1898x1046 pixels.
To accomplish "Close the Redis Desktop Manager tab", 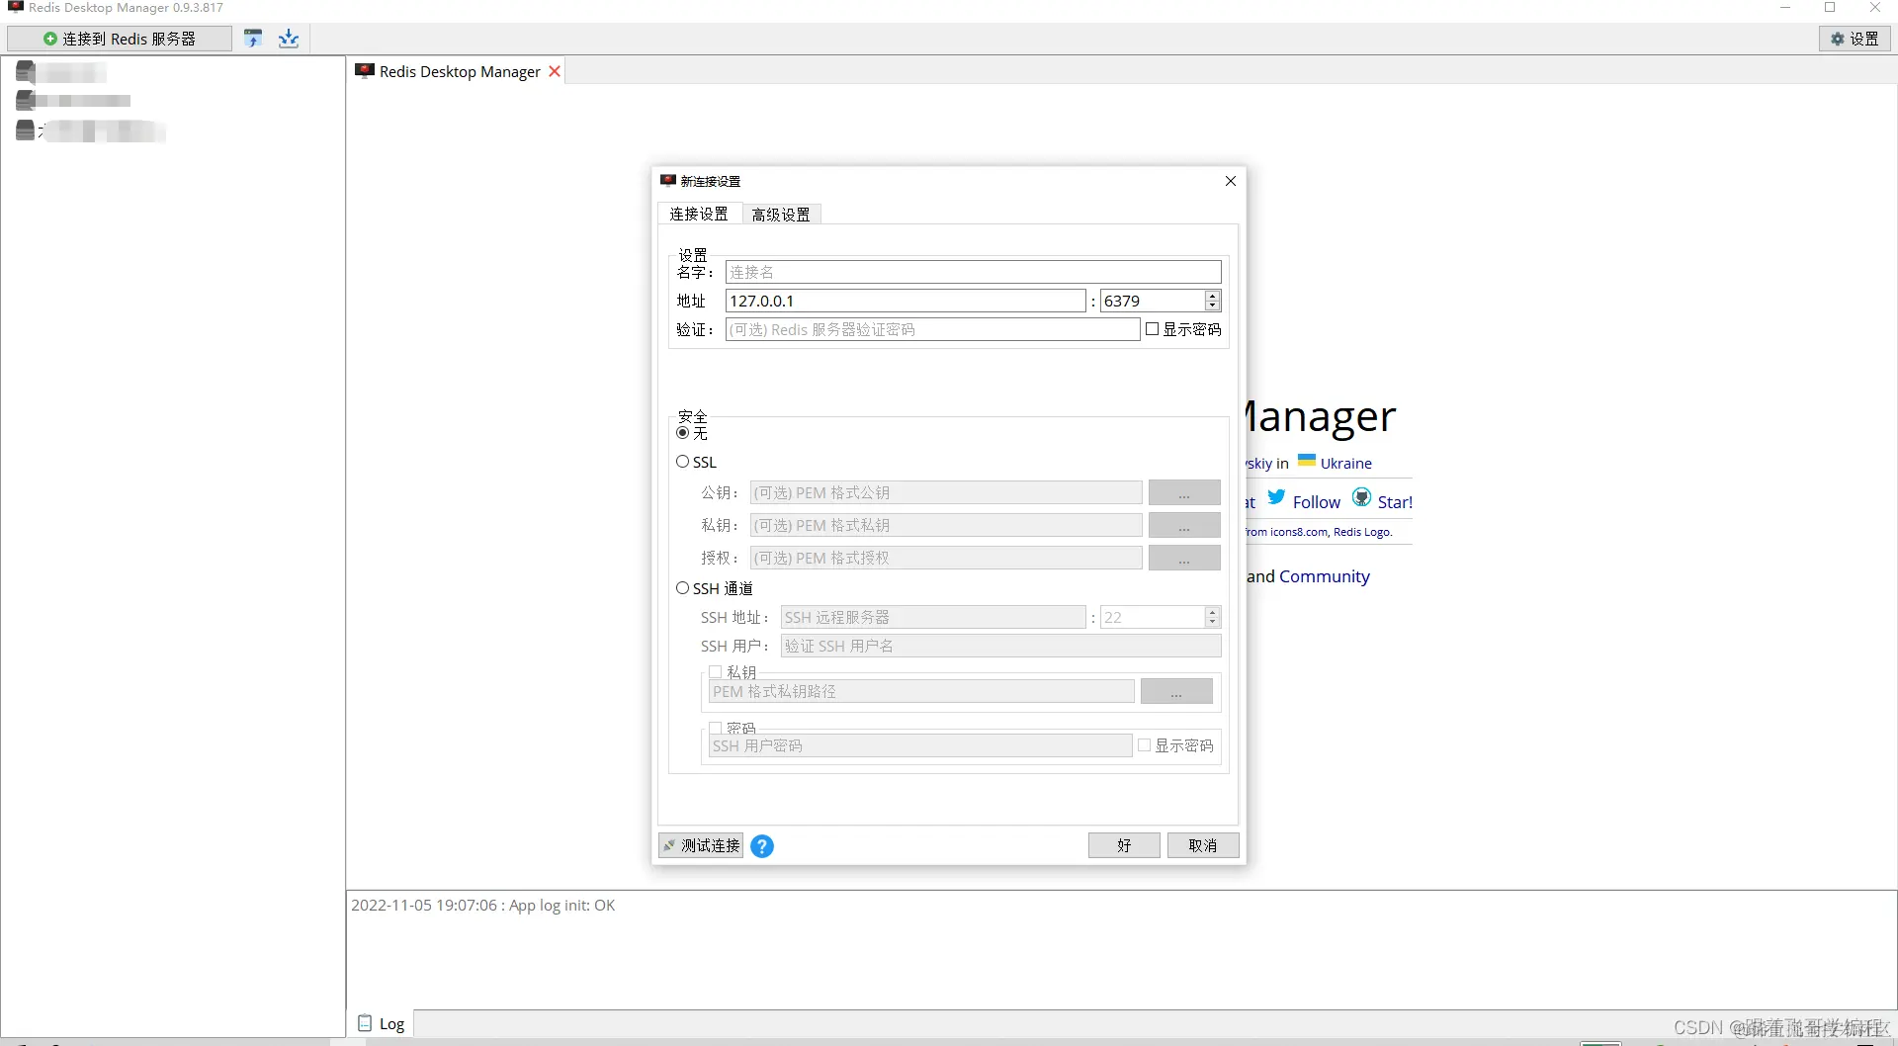I will click(555, 71).
